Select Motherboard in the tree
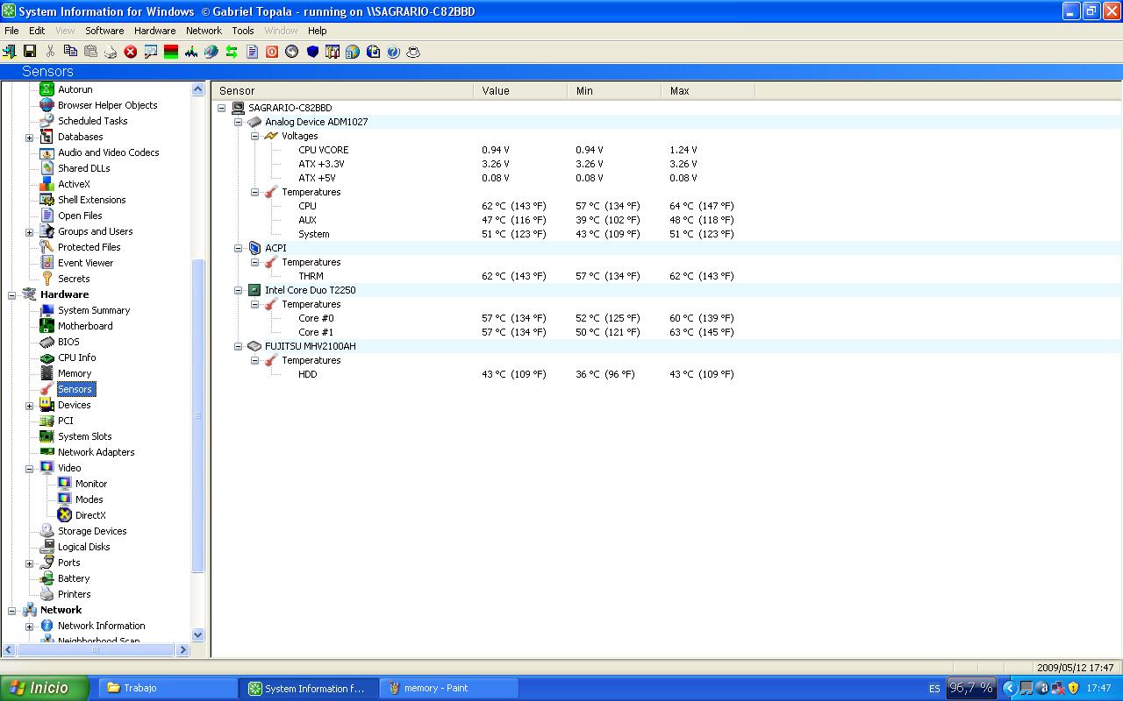 click(85, 326)
